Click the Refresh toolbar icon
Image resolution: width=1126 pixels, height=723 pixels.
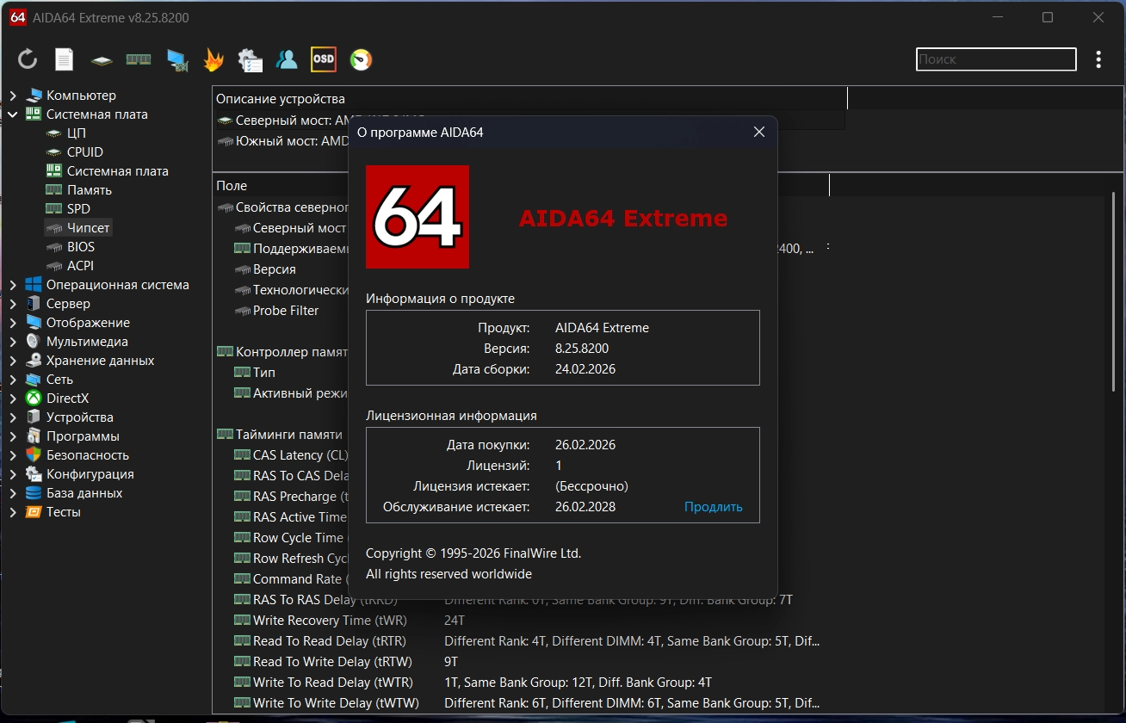pos(28,59)
